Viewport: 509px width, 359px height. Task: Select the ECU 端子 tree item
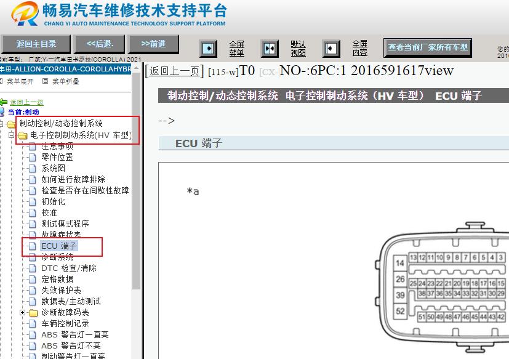pyautogui.click(x=59, y=246)
